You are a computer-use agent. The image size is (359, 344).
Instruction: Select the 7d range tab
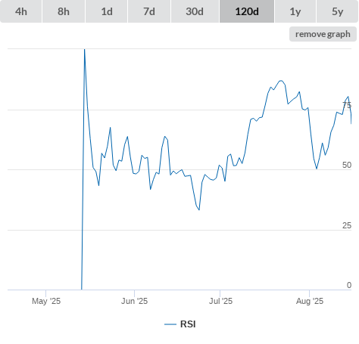point(149,11)
